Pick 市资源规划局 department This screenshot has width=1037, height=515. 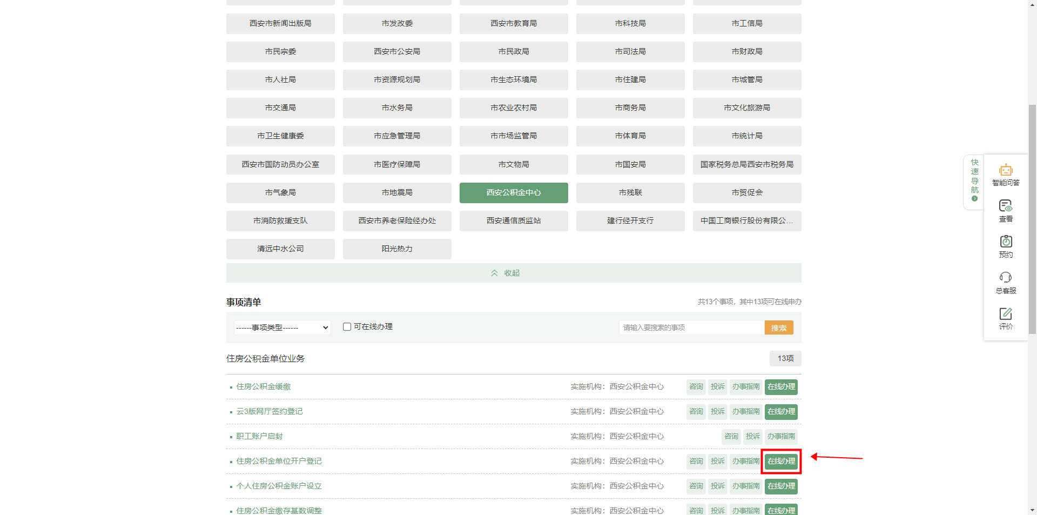click(x=397, y=79)
